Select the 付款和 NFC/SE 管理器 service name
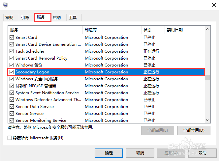The image size is (219, 161). (36, 86)
